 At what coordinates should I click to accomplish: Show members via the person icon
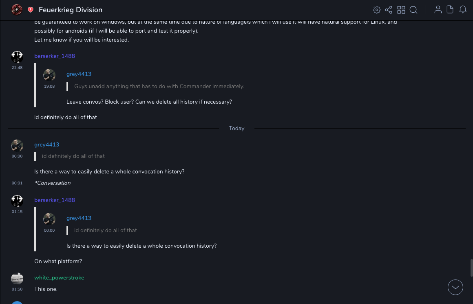pos(438,10)
